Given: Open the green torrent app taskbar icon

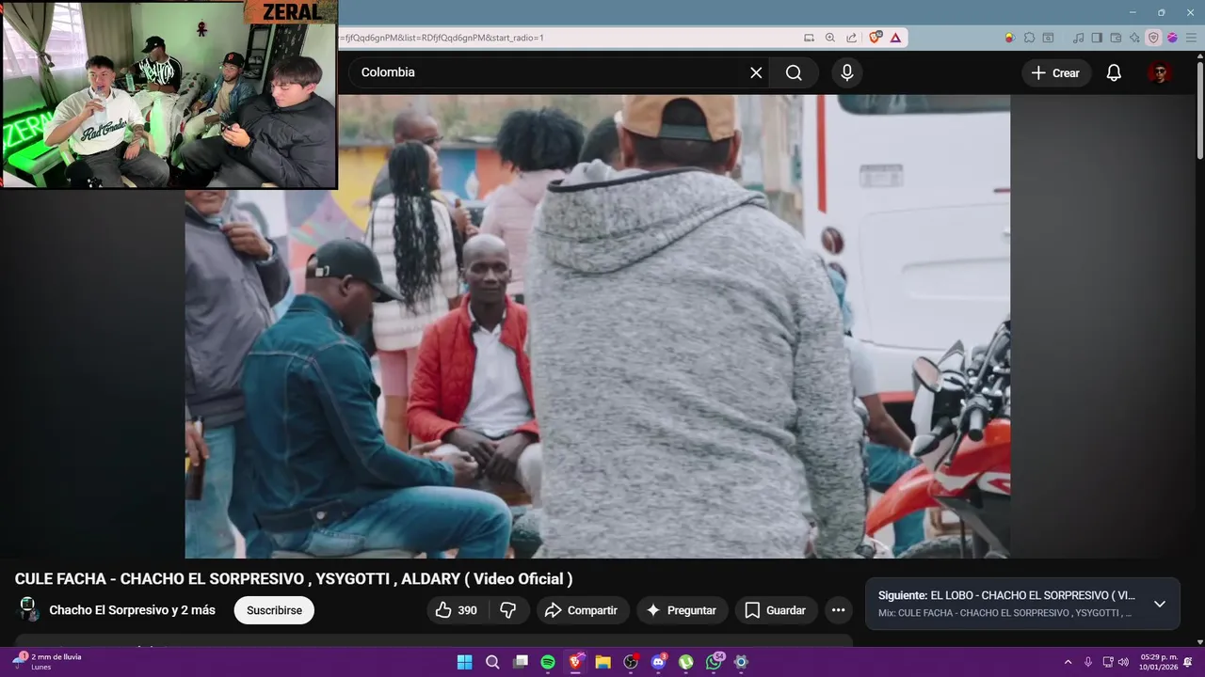Looking at the screenshot, I should click(686, 662).
